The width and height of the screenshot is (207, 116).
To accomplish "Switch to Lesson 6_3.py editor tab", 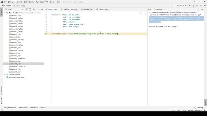I will [x=103, y=10].
